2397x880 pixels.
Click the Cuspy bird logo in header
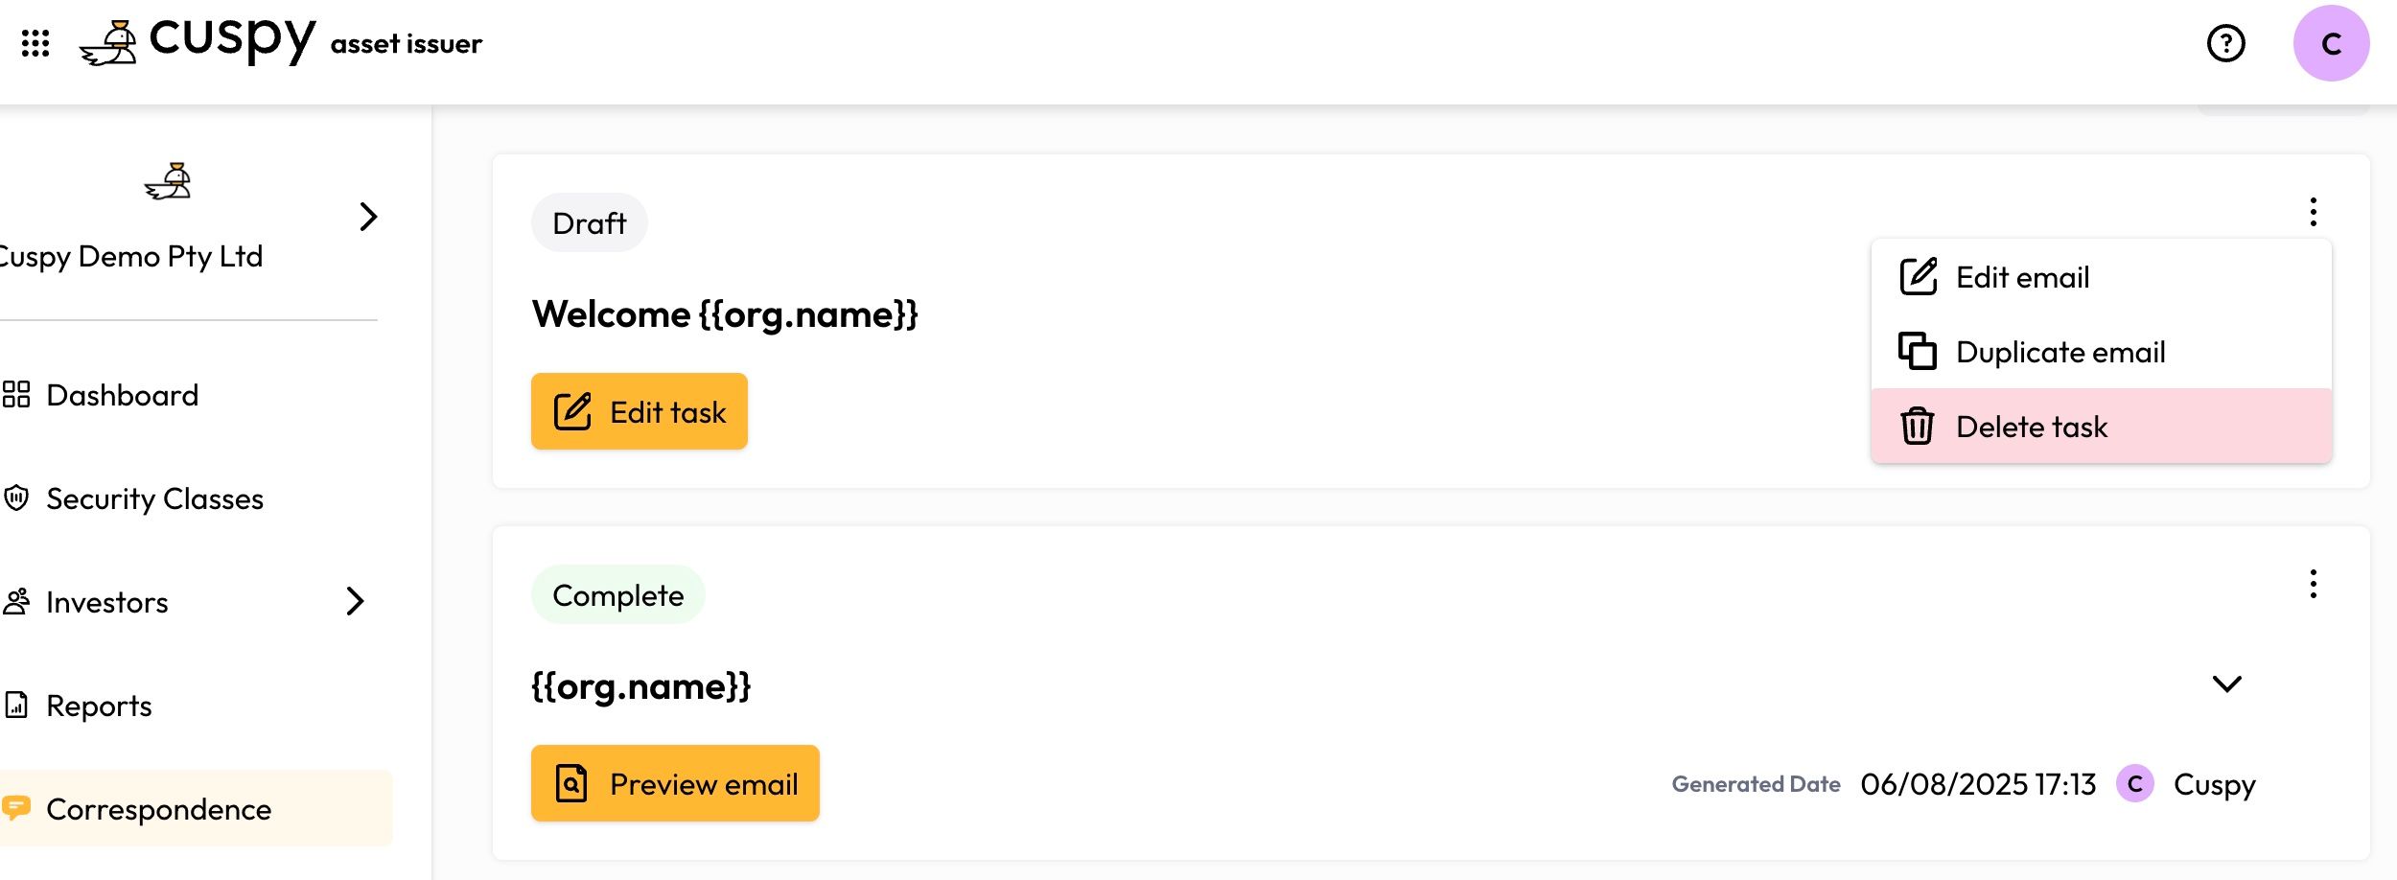(109, 43)
